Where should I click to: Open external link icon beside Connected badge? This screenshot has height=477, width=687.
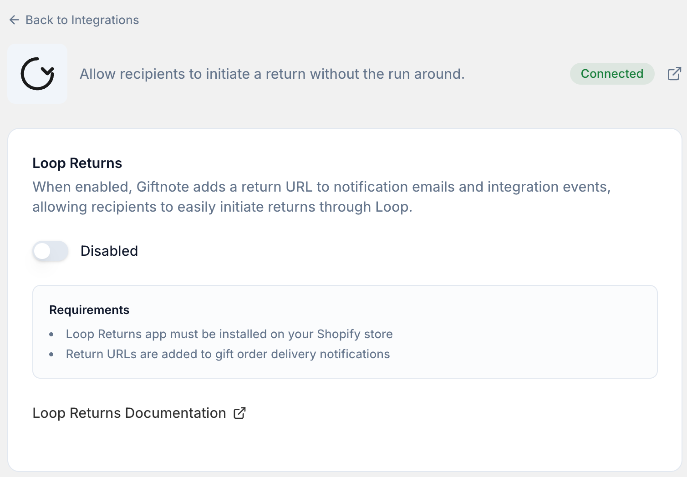tap(674, 74)
